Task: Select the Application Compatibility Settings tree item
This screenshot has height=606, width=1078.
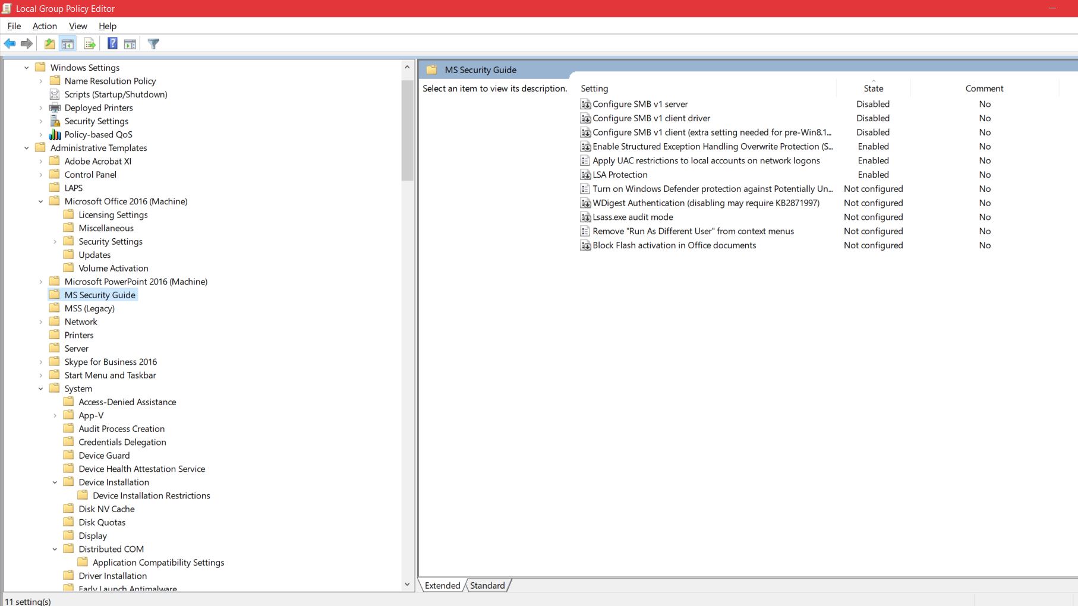Action: (159, 563)
